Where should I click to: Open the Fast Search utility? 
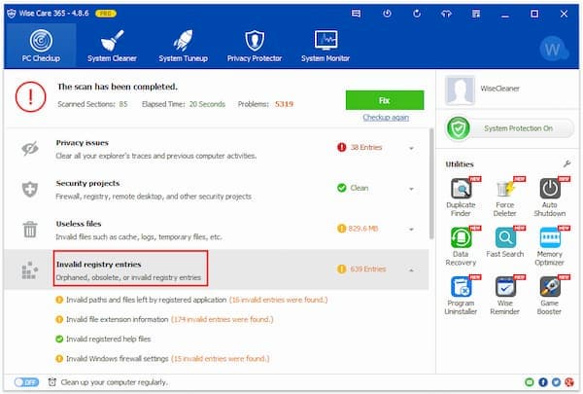tap(505, 242)
